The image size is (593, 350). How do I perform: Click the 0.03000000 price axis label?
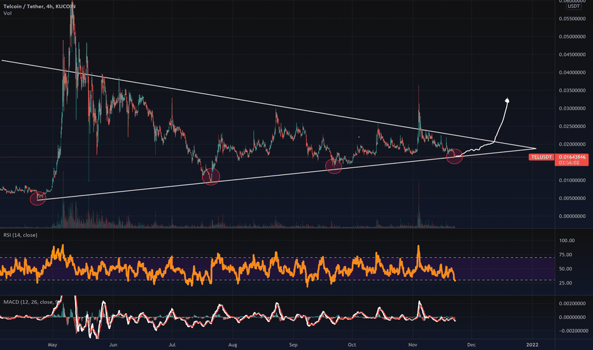coord(572,109)
